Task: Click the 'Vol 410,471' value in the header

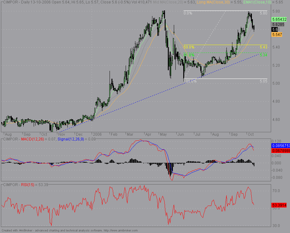Action: [142, 2]
